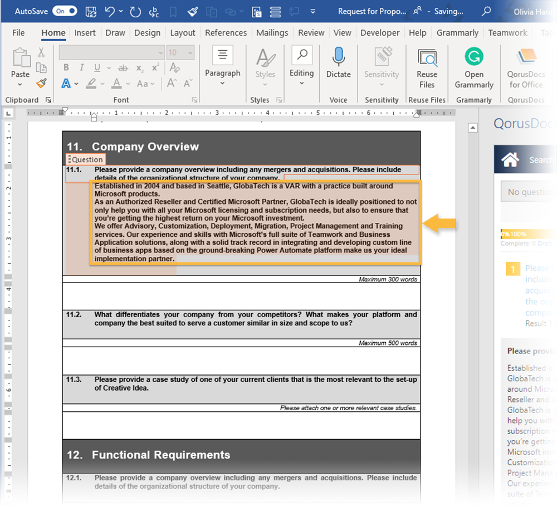Click the Paste clipboard icon
557x506 pixels.
click(x=21, y=57)
